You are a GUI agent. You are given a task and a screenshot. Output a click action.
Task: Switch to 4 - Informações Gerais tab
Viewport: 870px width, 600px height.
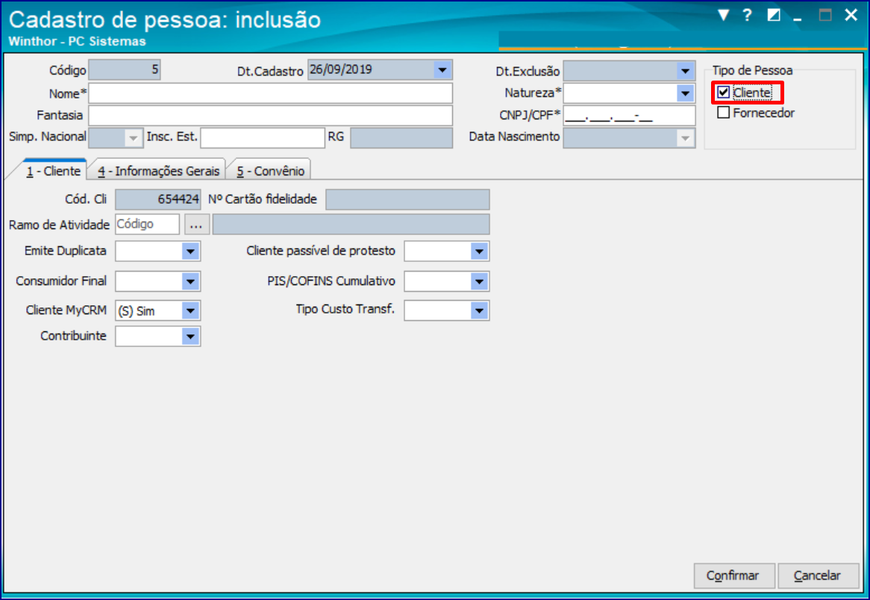click(x=158, y=171)
